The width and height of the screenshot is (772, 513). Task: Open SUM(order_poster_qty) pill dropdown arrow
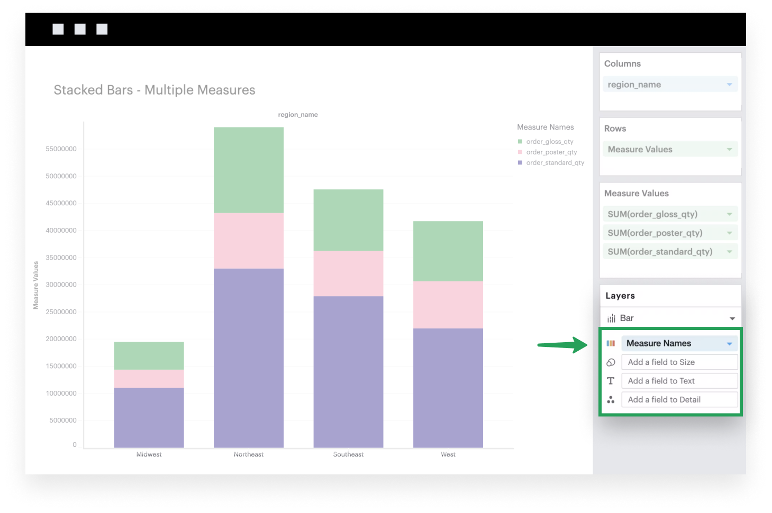pos(729,233)
